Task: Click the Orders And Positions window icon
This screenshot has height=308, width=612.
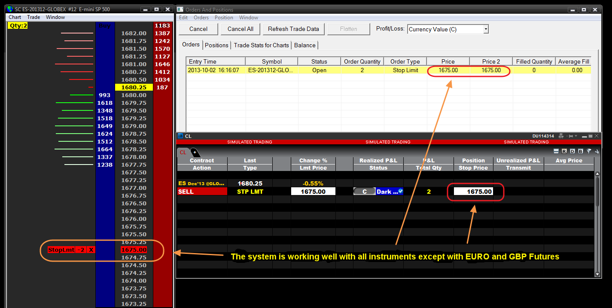Action: click(x=180, y=9)
